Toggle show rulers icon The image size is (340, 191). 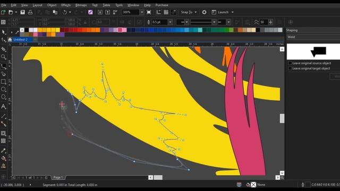(x=158, y=12)
